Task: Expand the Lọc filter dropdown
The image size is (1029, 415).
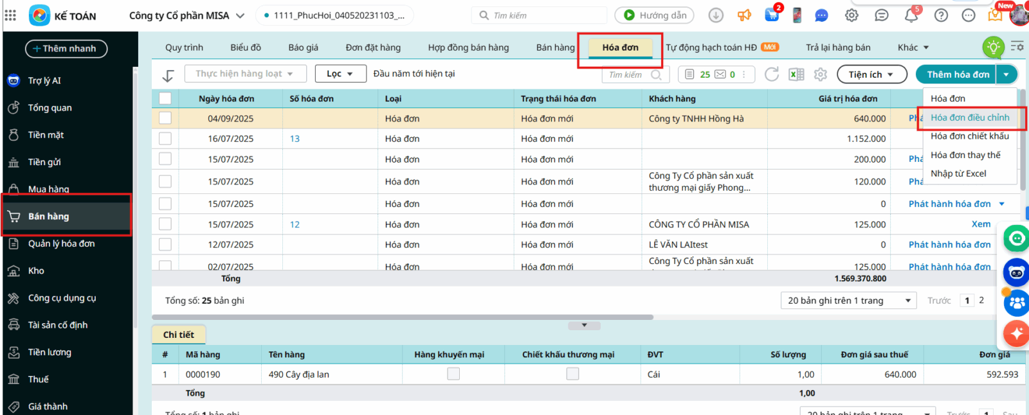Action: point(340,74)
